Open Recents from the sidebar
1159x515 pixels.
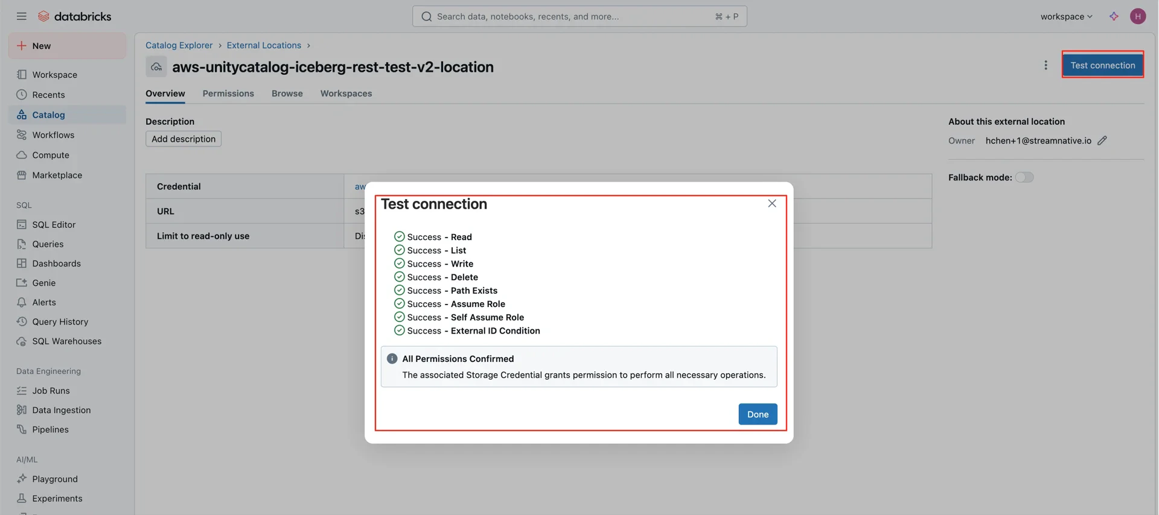pos(67,95)
